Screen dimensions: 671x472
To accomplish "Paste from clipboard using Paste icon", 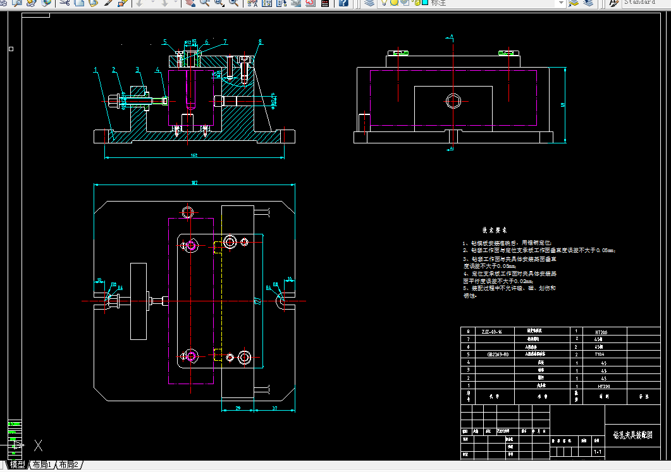I will [94, 3].
